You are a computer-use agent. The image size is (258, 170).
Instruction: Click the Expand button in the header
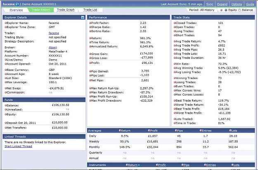(222, 4)
